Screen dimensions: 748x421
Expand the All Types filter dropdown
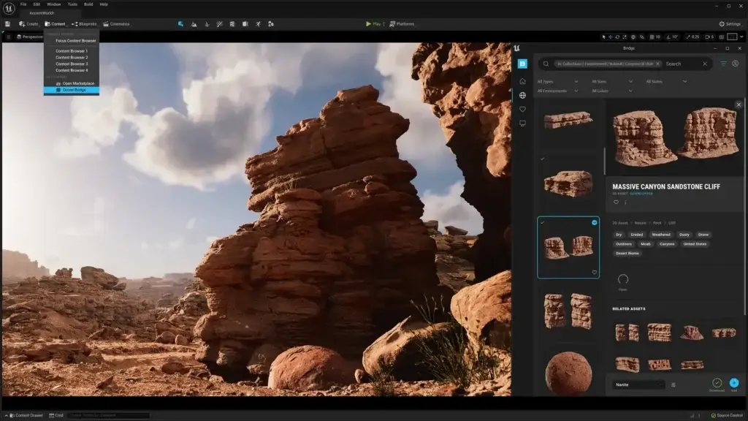557,81
